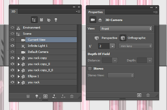
Task: Filter 3D panel by lights
Action: pyautogui.click(x=56, y=20)
